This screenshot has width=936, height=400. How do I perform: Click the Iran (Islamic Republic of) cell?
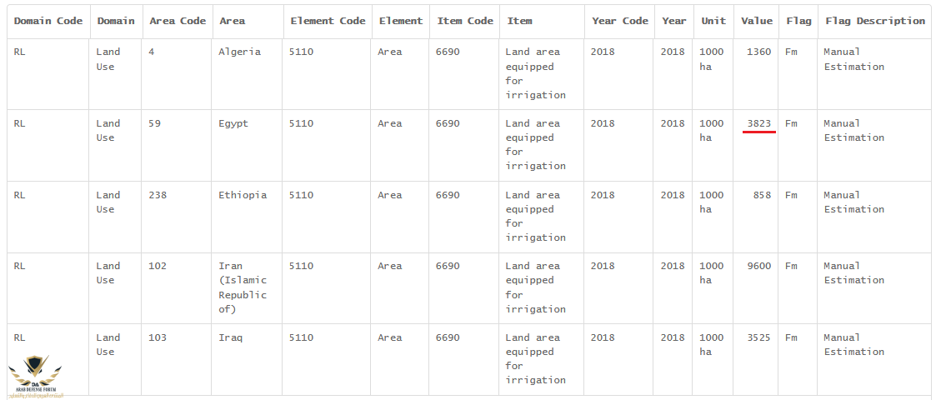click(x=243, y=287)
